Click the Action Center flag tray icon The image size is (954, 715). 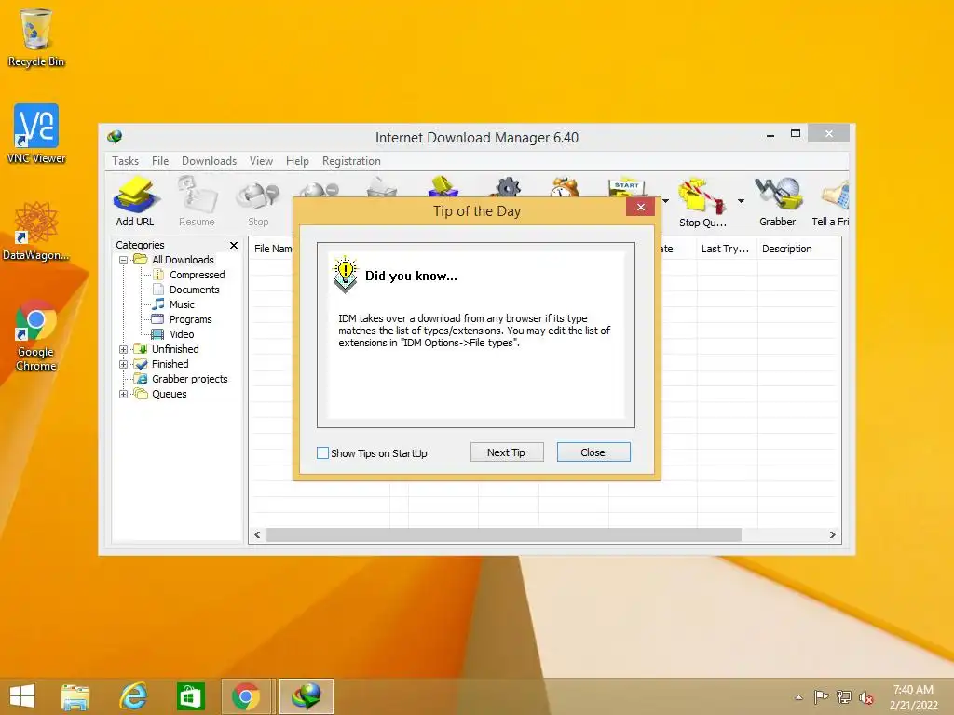click(x=821, y=696)
